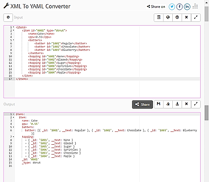Collapse the <items> fold on Input line 1
This screenshot has height=182, width=209.
(x=13, y=27)
